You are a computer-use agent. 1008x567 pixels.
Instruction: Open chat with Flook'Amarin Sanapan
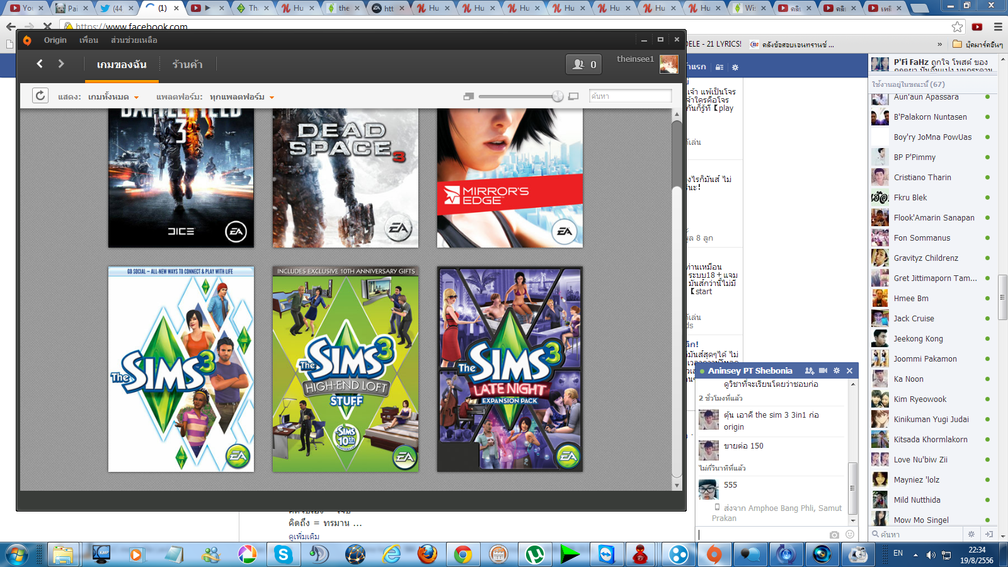(x=931, y=217)
